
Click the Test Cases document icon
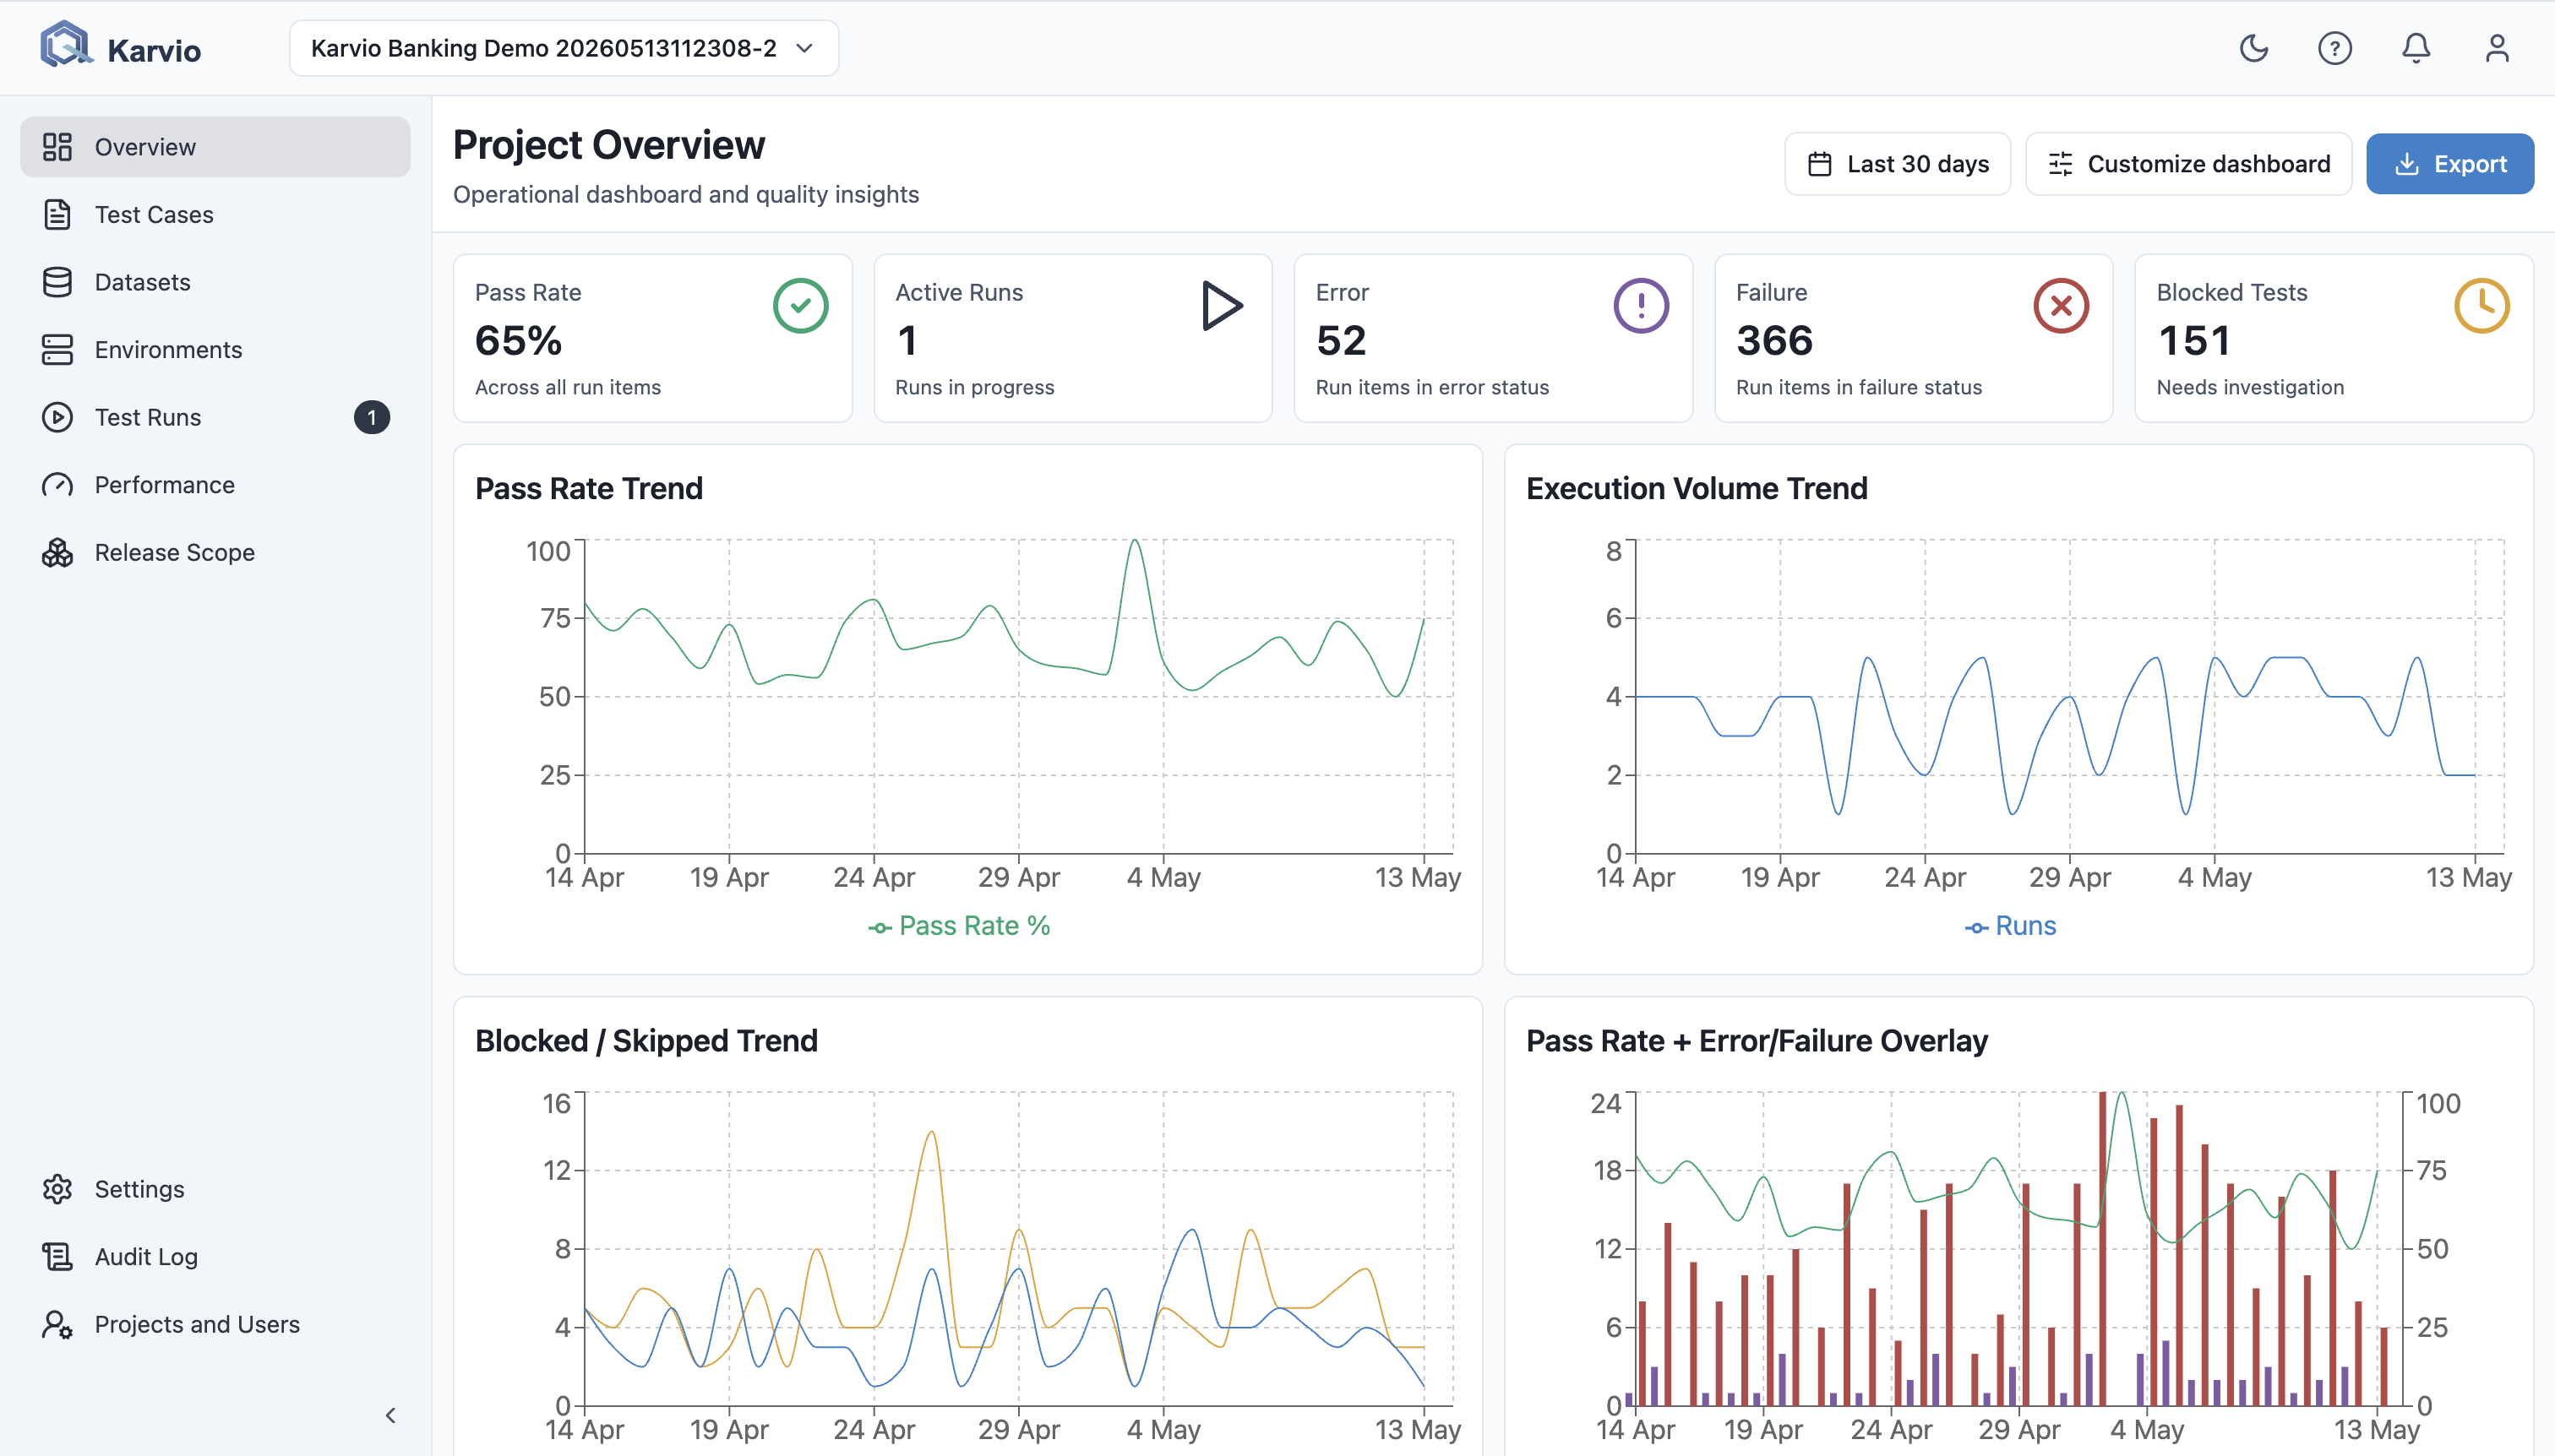click(x=57, y=214)
